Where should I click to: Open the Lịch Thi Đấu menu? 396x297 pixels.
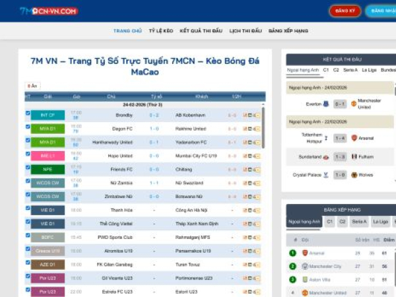tap(246, 31)
